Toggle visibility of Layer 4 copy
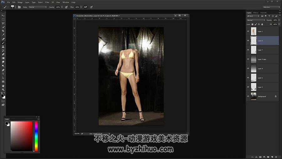The width and height of the screenshot is (282, 159). point(248,59)
